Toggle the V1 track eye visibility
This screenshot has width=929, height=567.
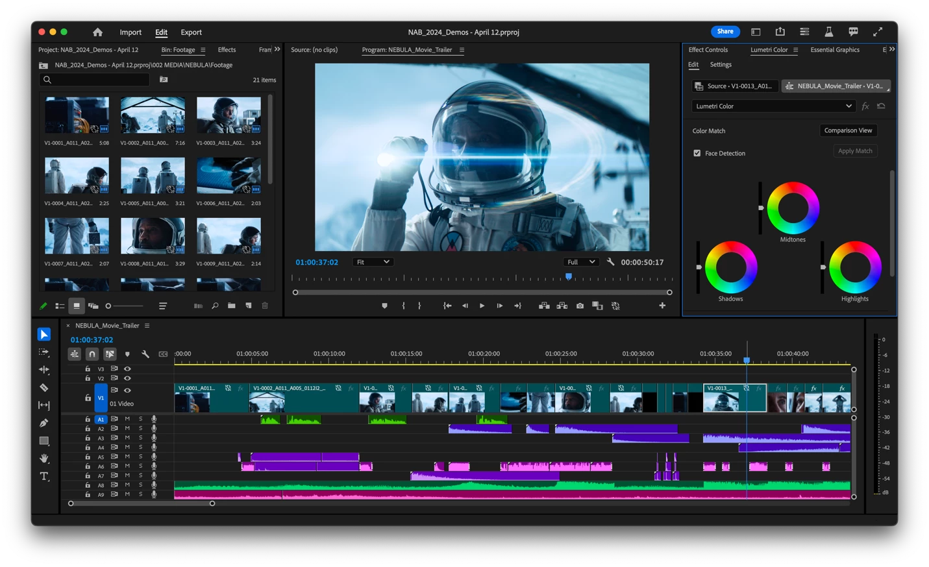(x=127, y=391)
